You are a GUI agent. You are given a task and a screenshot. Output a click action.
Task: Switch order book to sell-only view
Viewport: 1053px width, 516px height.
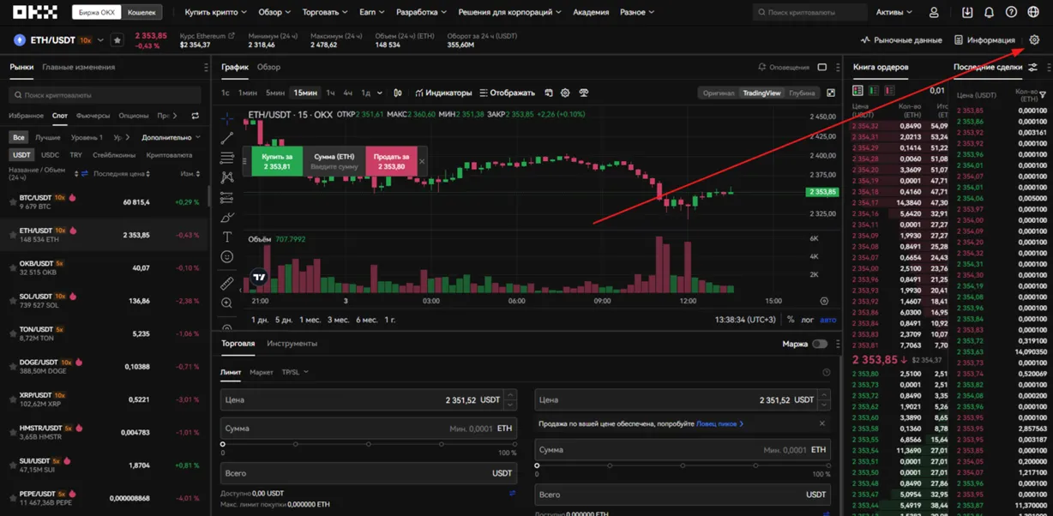pyautogui.click(x=889, y=90)
